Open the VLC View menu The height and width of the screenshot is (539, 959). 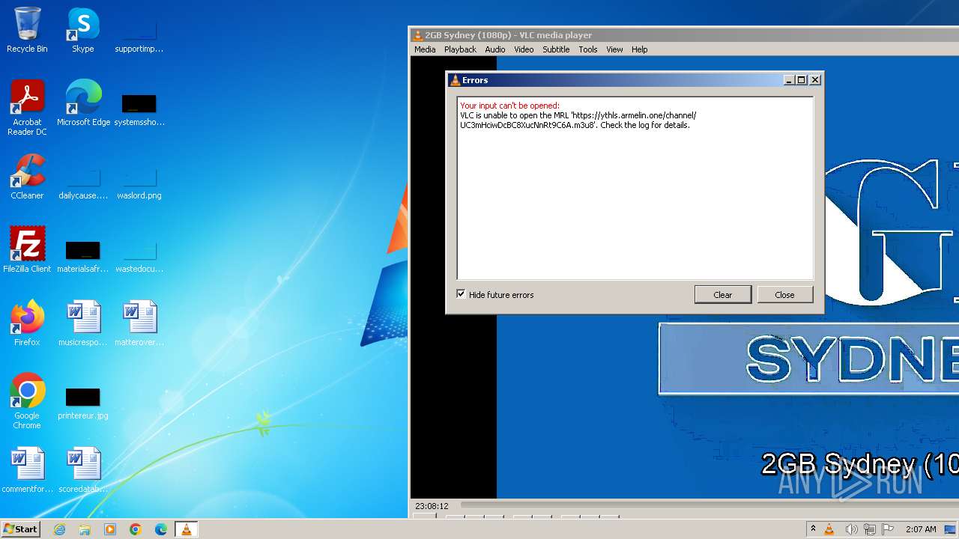coord(614,49)
